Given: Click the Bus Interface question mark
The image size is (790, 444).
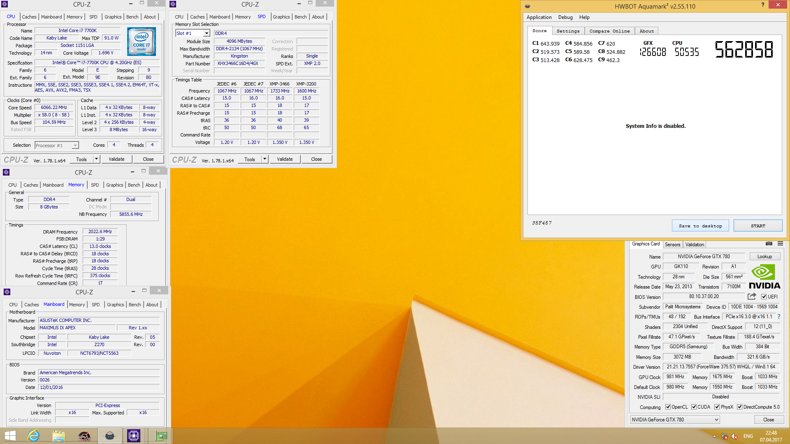Looking at the screenshot, I should [779, 317].
